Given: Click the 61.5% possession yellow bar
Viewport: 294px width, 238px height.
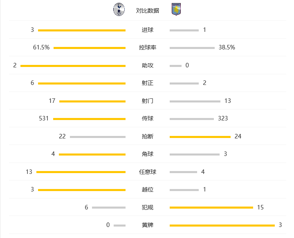Looking at the screenshot, I should (x=90, y=48).
